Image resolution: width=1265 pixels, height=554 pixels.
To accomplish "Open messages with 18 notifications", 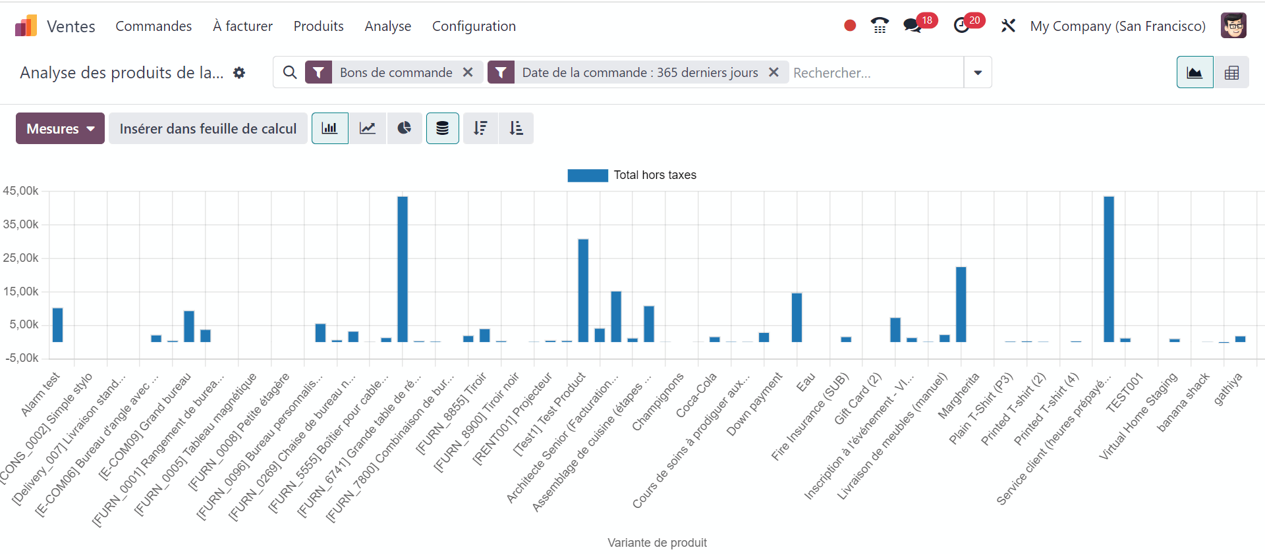I will [913, 26].
